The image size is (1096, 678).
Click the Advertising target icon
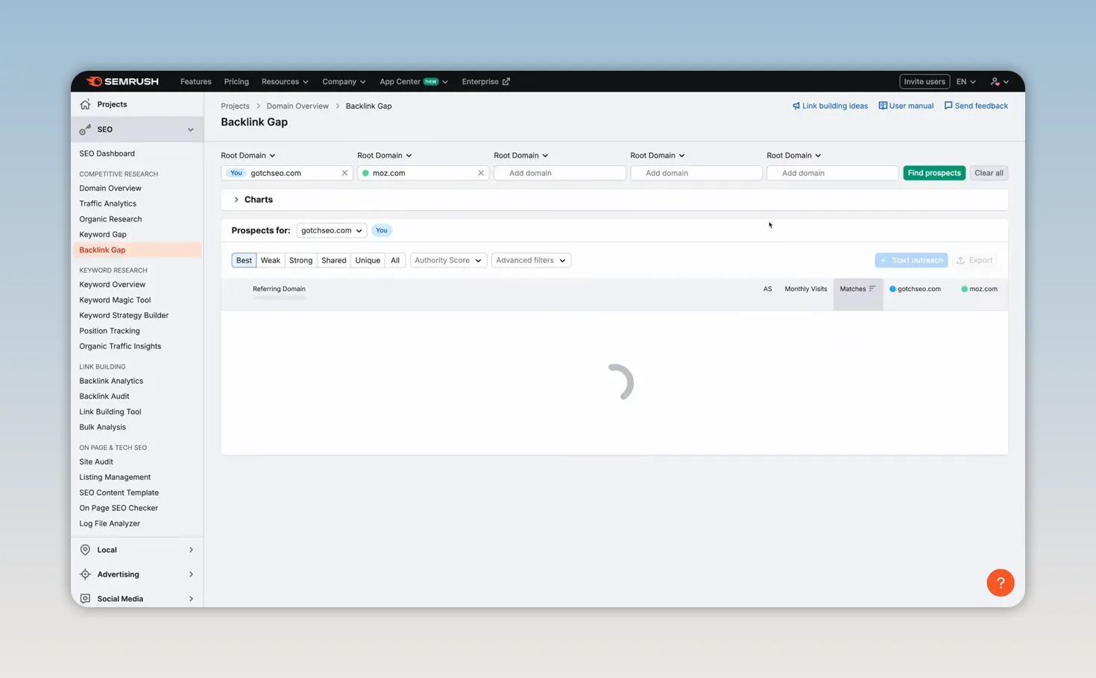pos(85,574)
